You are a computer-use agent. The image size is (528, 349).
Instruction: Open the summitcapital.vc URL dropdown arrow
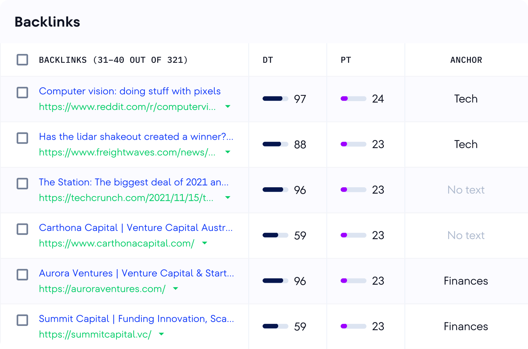pyautogui.click(x=161, y=334)
